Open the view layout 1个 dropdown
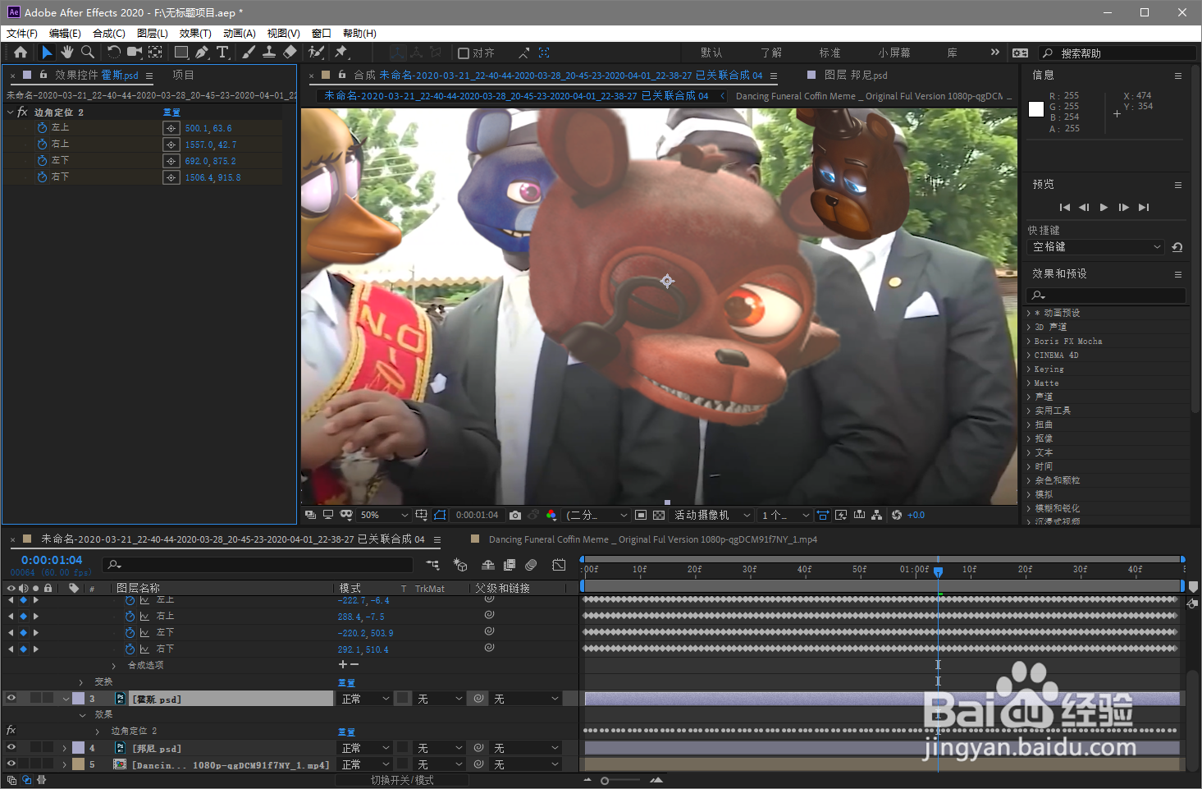1202x789 pixels. pos(784,515)
